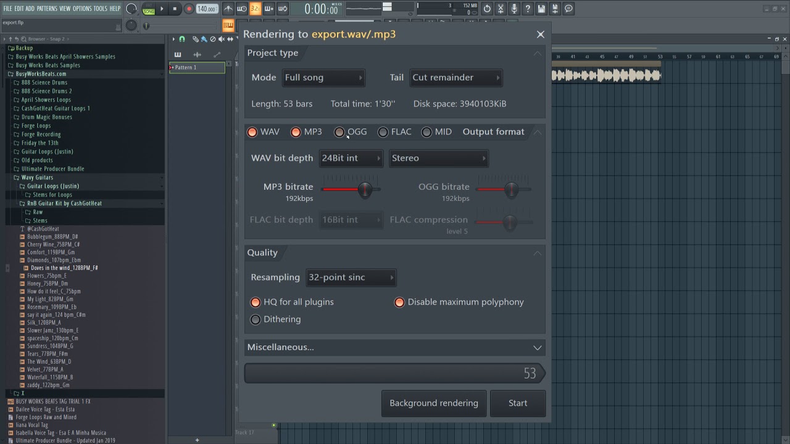Select the blue paint brush tool
Viewport: 790px width, 444px height.
coord(204,39)
